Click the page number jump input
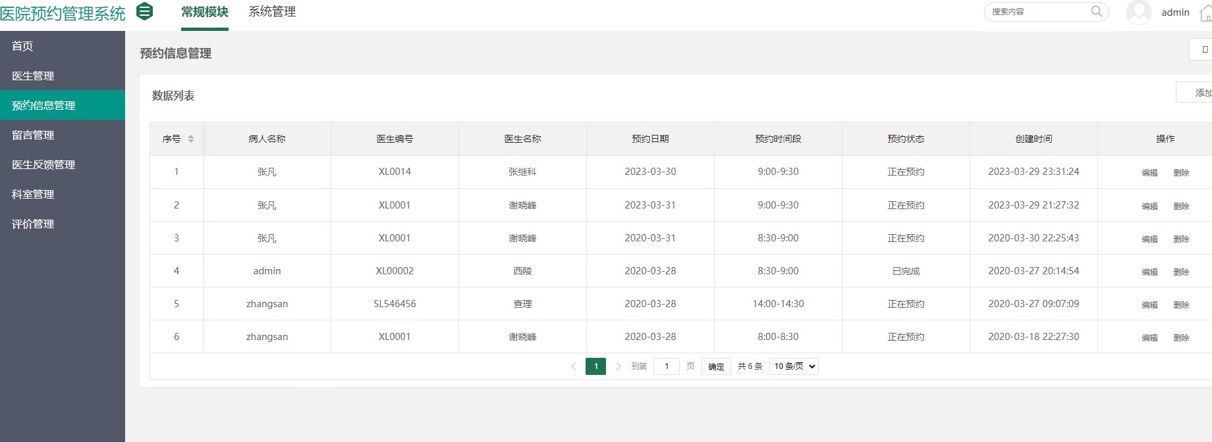 click(667, 366)
